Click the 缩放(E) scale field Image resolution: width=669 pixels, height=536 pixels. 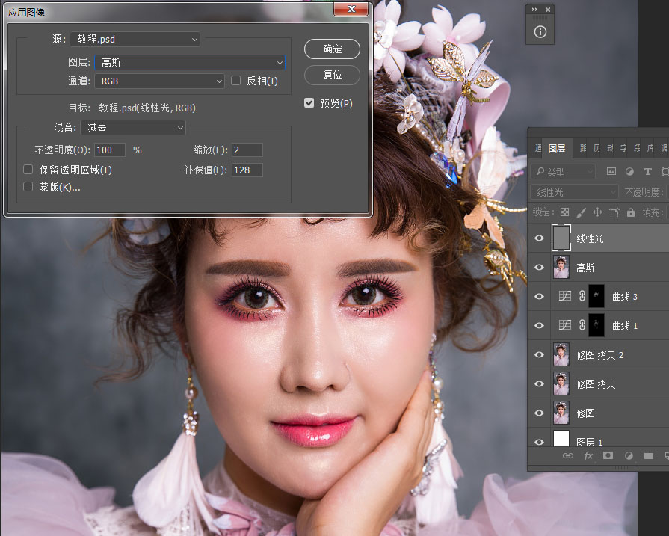click(x=247, y=150)
